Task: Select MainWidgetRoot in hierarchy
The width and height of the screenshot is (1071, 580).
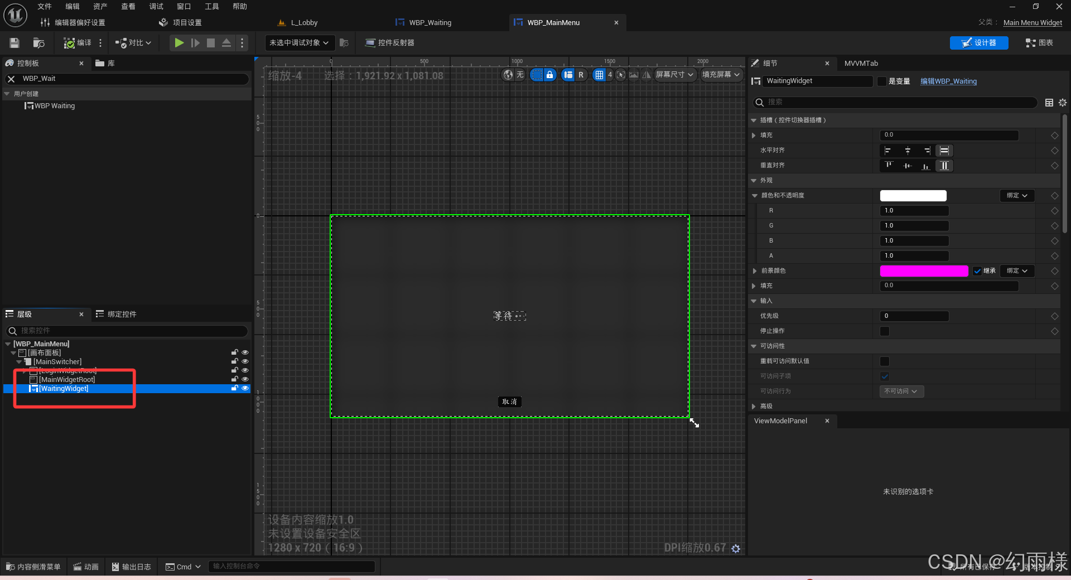Action: (67, 380)
